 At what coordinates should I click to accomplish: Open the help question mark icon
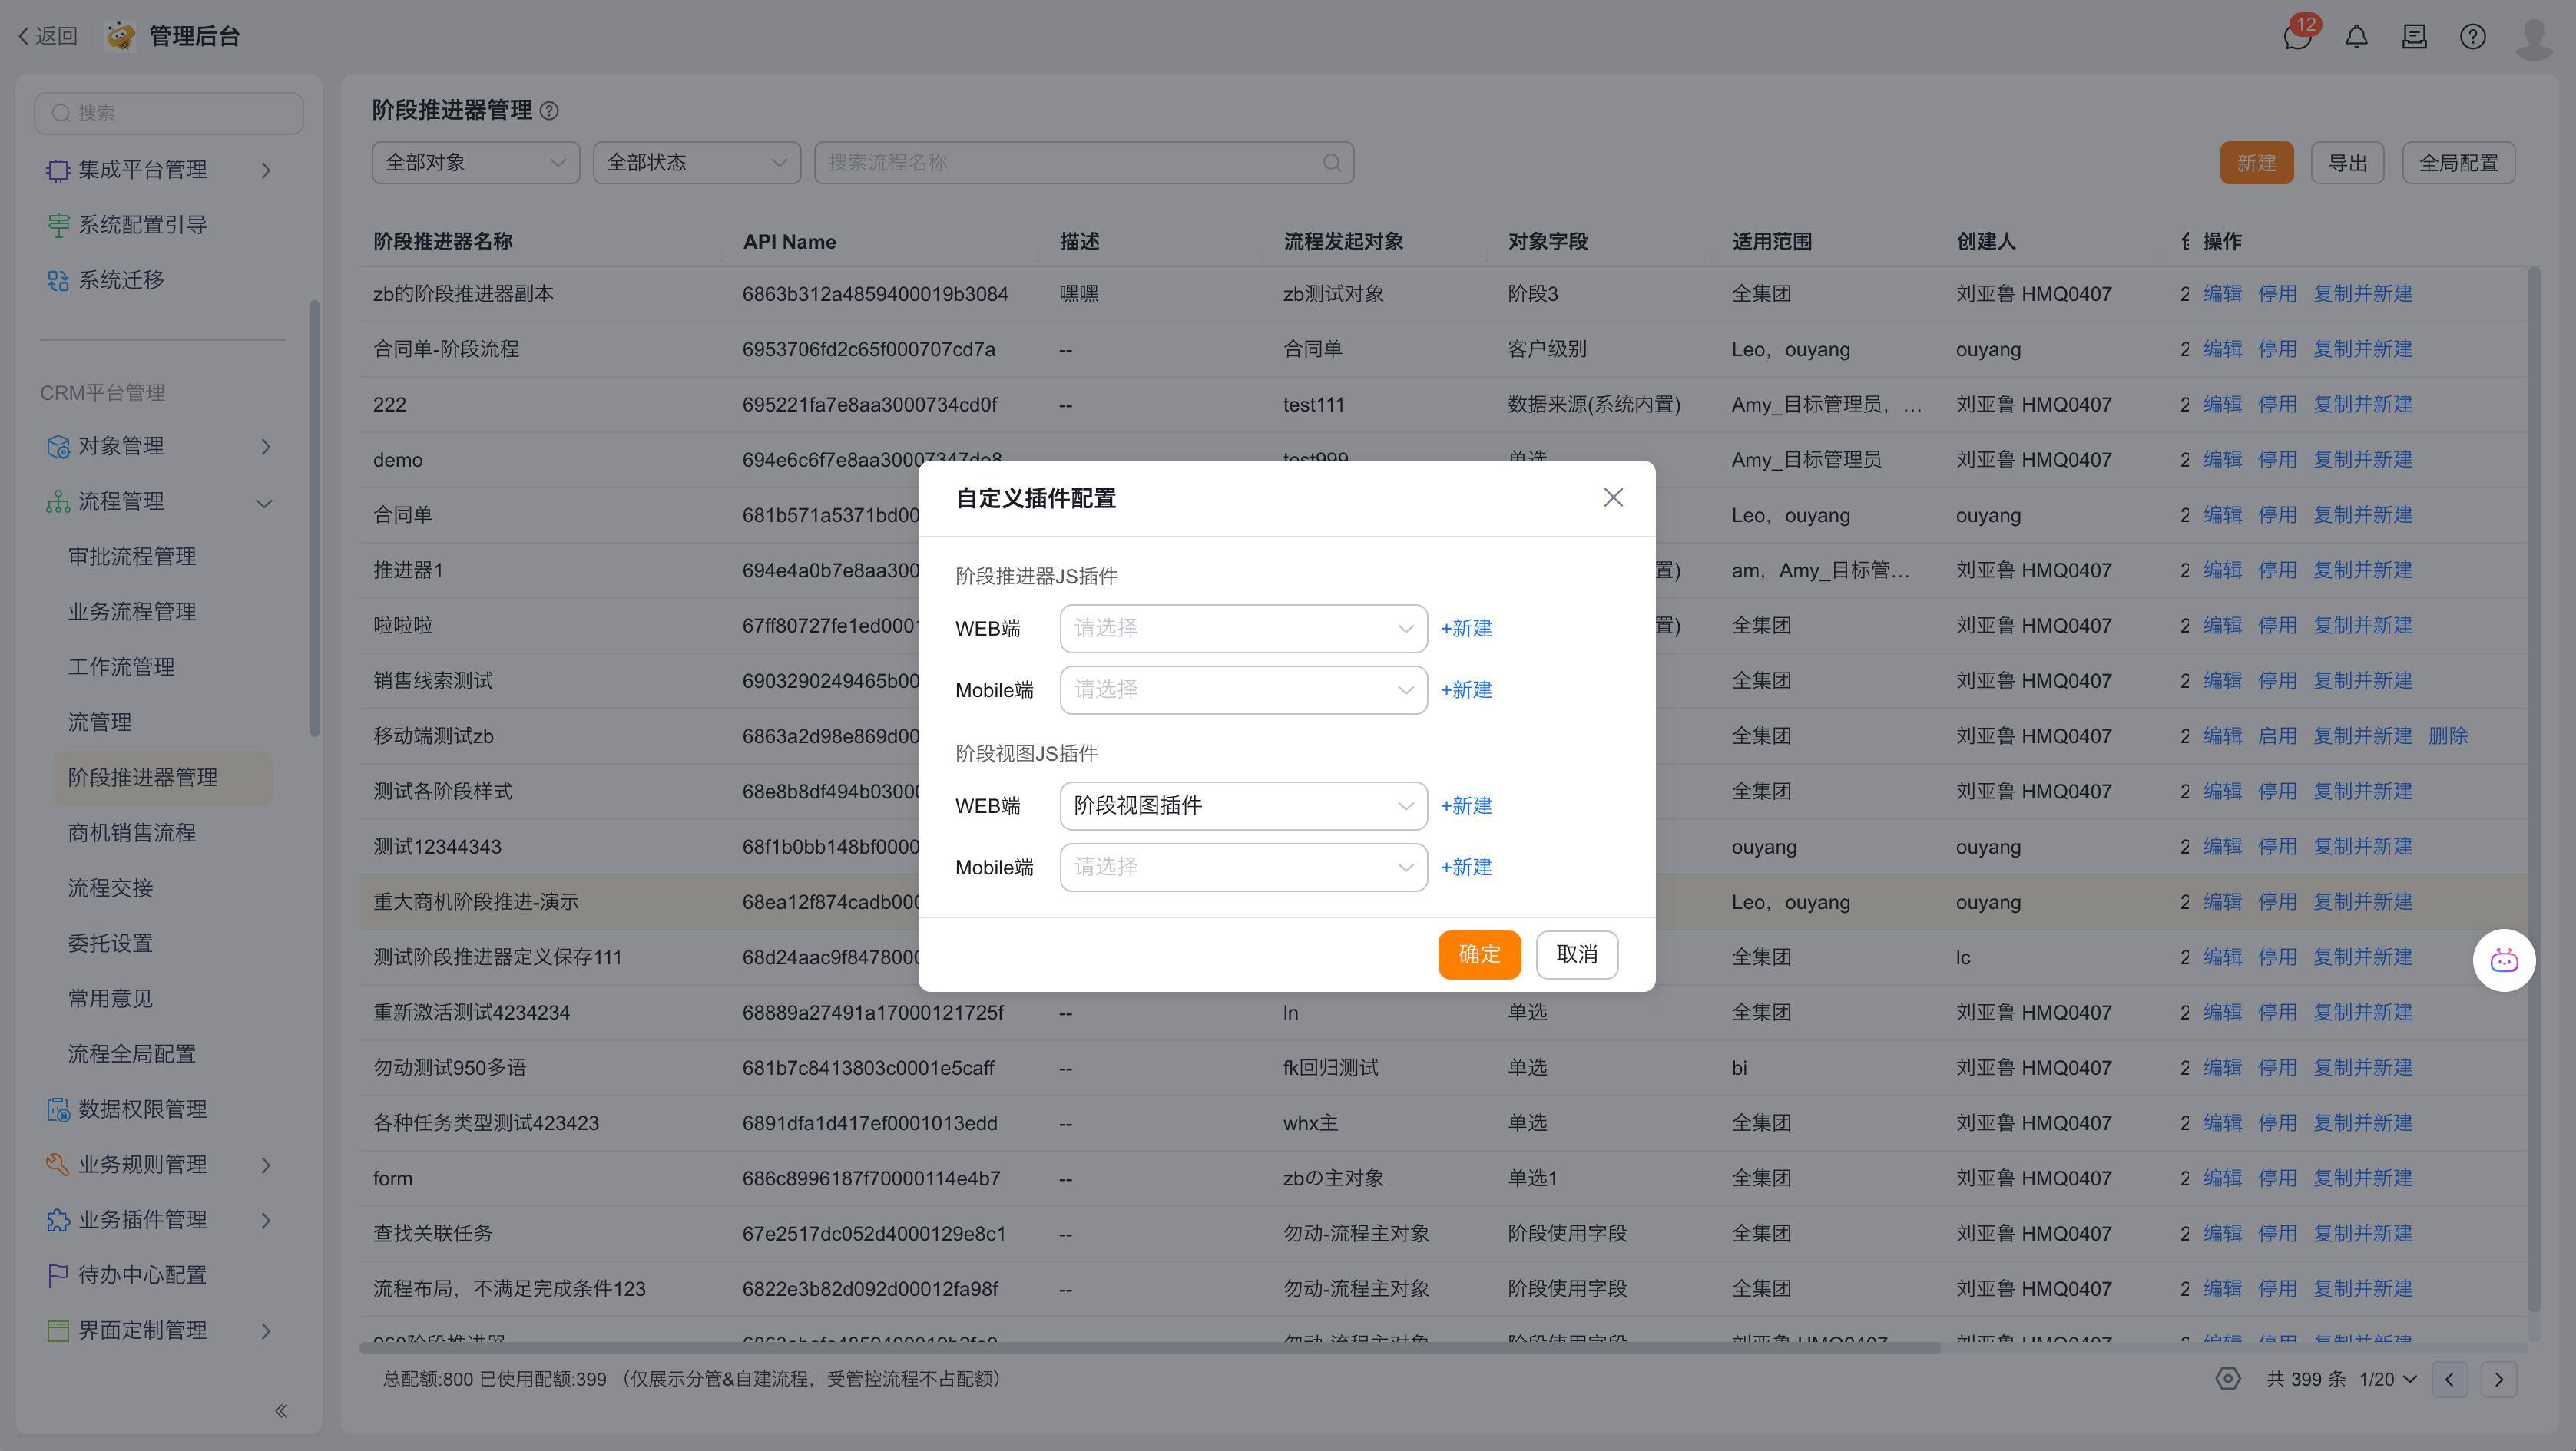point(2472,37)
